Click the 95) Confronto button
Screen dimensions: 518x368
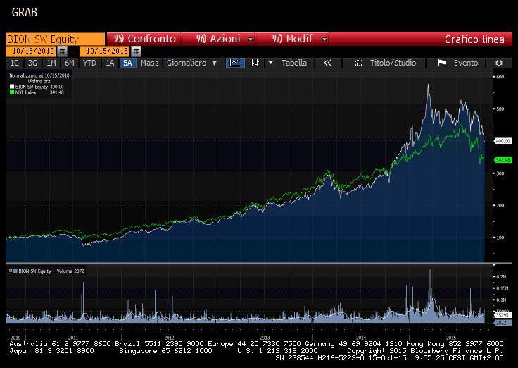point(144,39)
